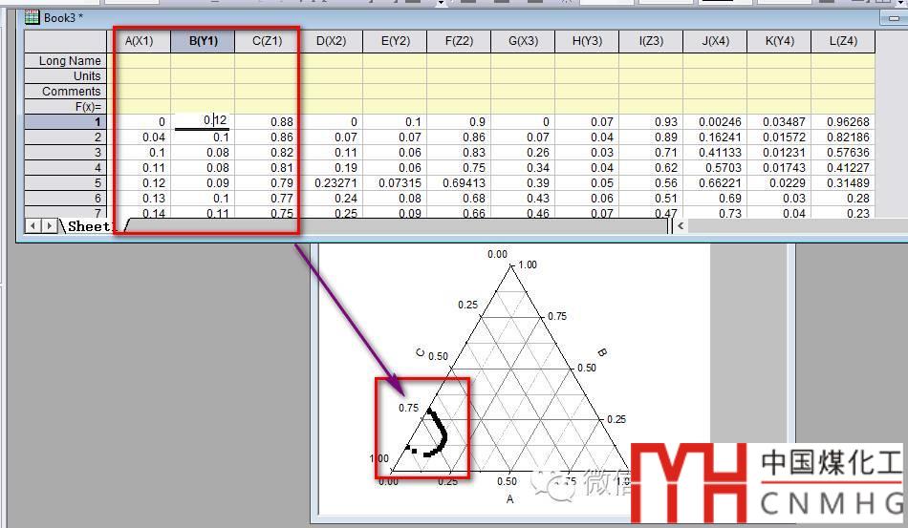Click cell with value 0.41133

point(715,152)
